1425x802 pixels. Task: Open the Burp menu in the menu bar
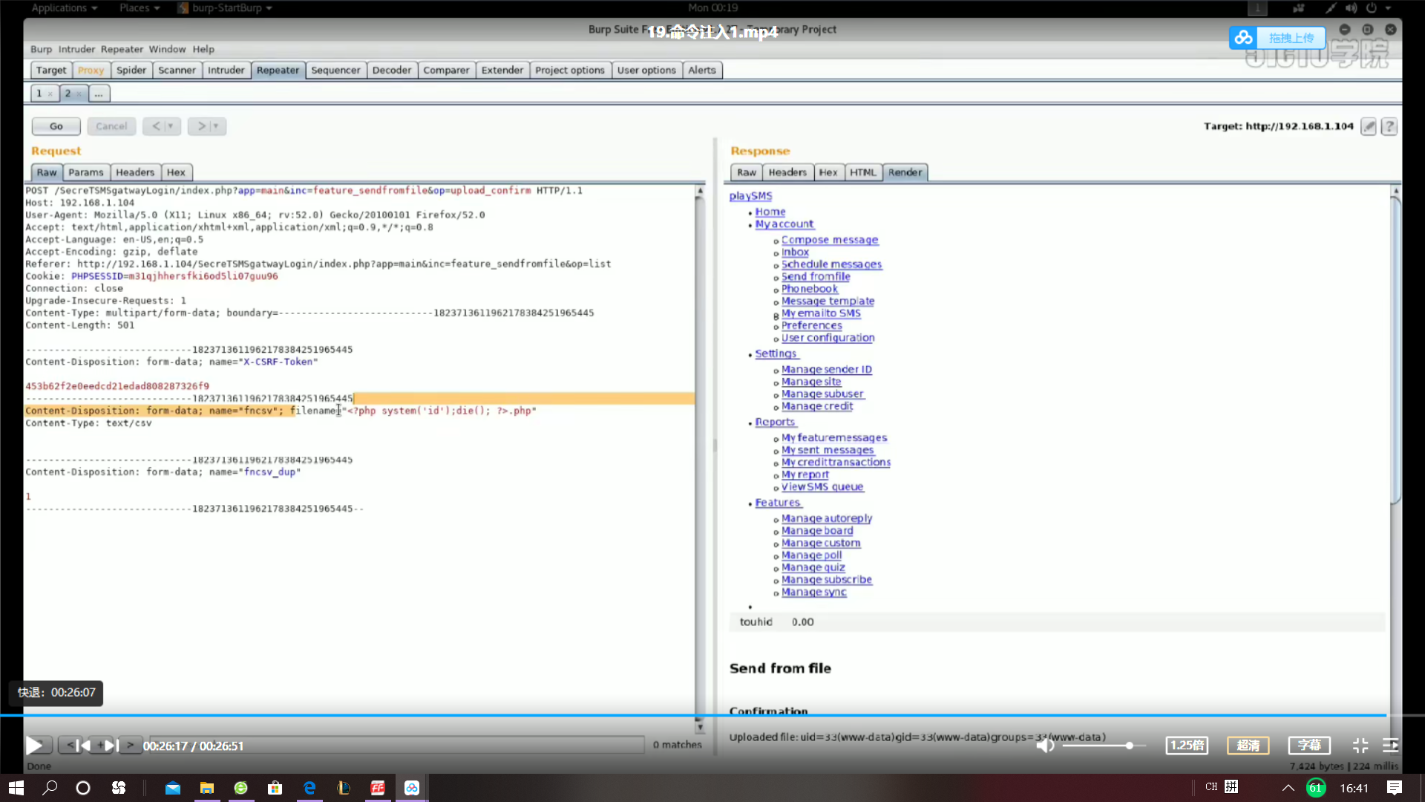(x=41, y=49)
